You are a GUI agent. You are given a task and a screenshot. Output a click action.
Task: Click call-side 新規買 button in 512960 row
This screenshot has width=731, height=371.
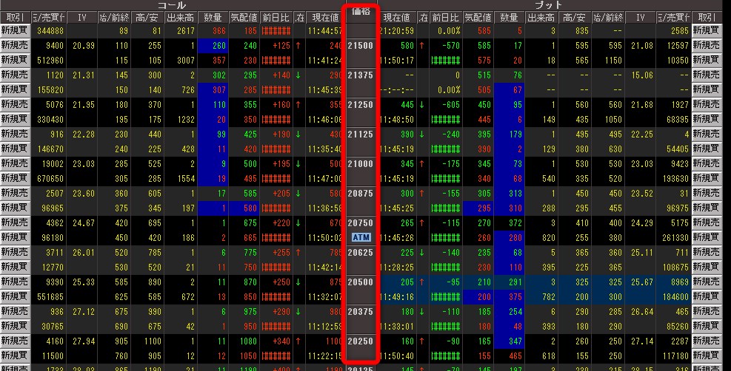(15, 60)
